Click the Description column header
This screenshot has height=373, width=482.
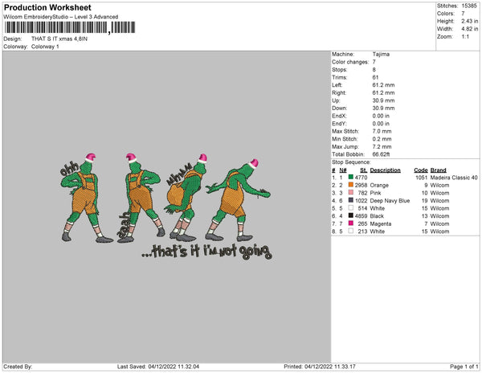coord(385,170)
